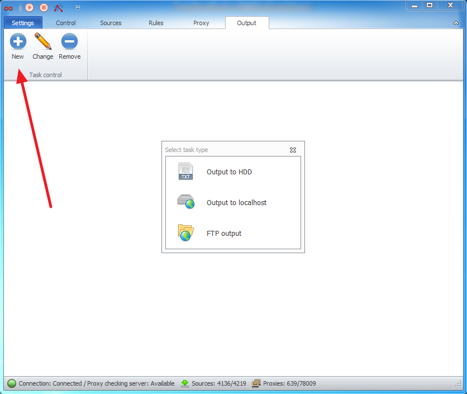Click the window resize grip in status bar
The image size is (467, 394).
[x=459, y=384]
